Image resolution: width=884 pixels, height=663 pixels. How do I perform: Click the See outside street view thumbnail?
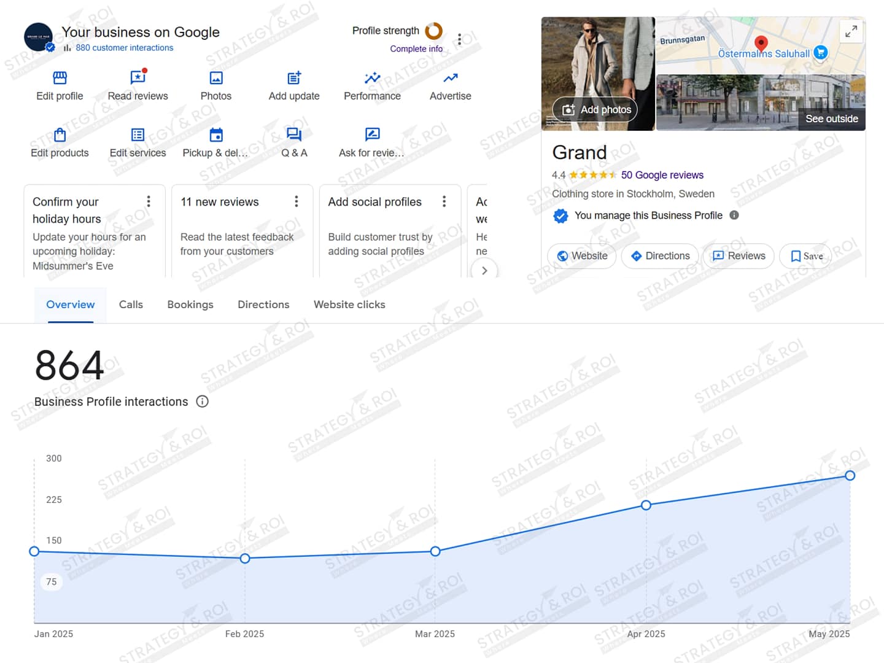pyautogui.click(x=761, y=103)
